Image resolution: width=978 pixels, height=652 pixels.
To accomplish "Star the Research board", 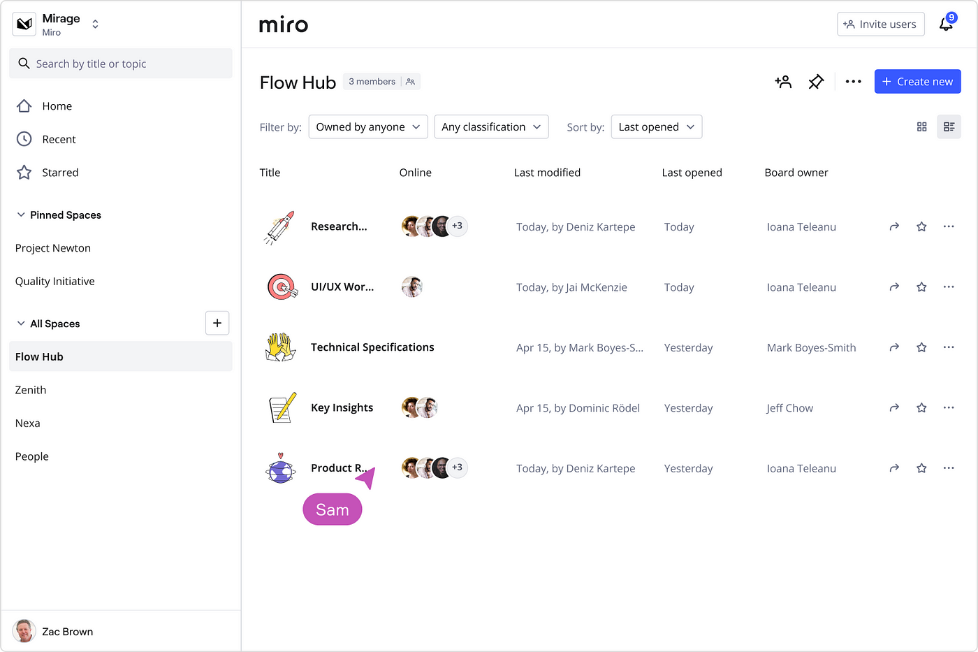I will click(921, 226).
